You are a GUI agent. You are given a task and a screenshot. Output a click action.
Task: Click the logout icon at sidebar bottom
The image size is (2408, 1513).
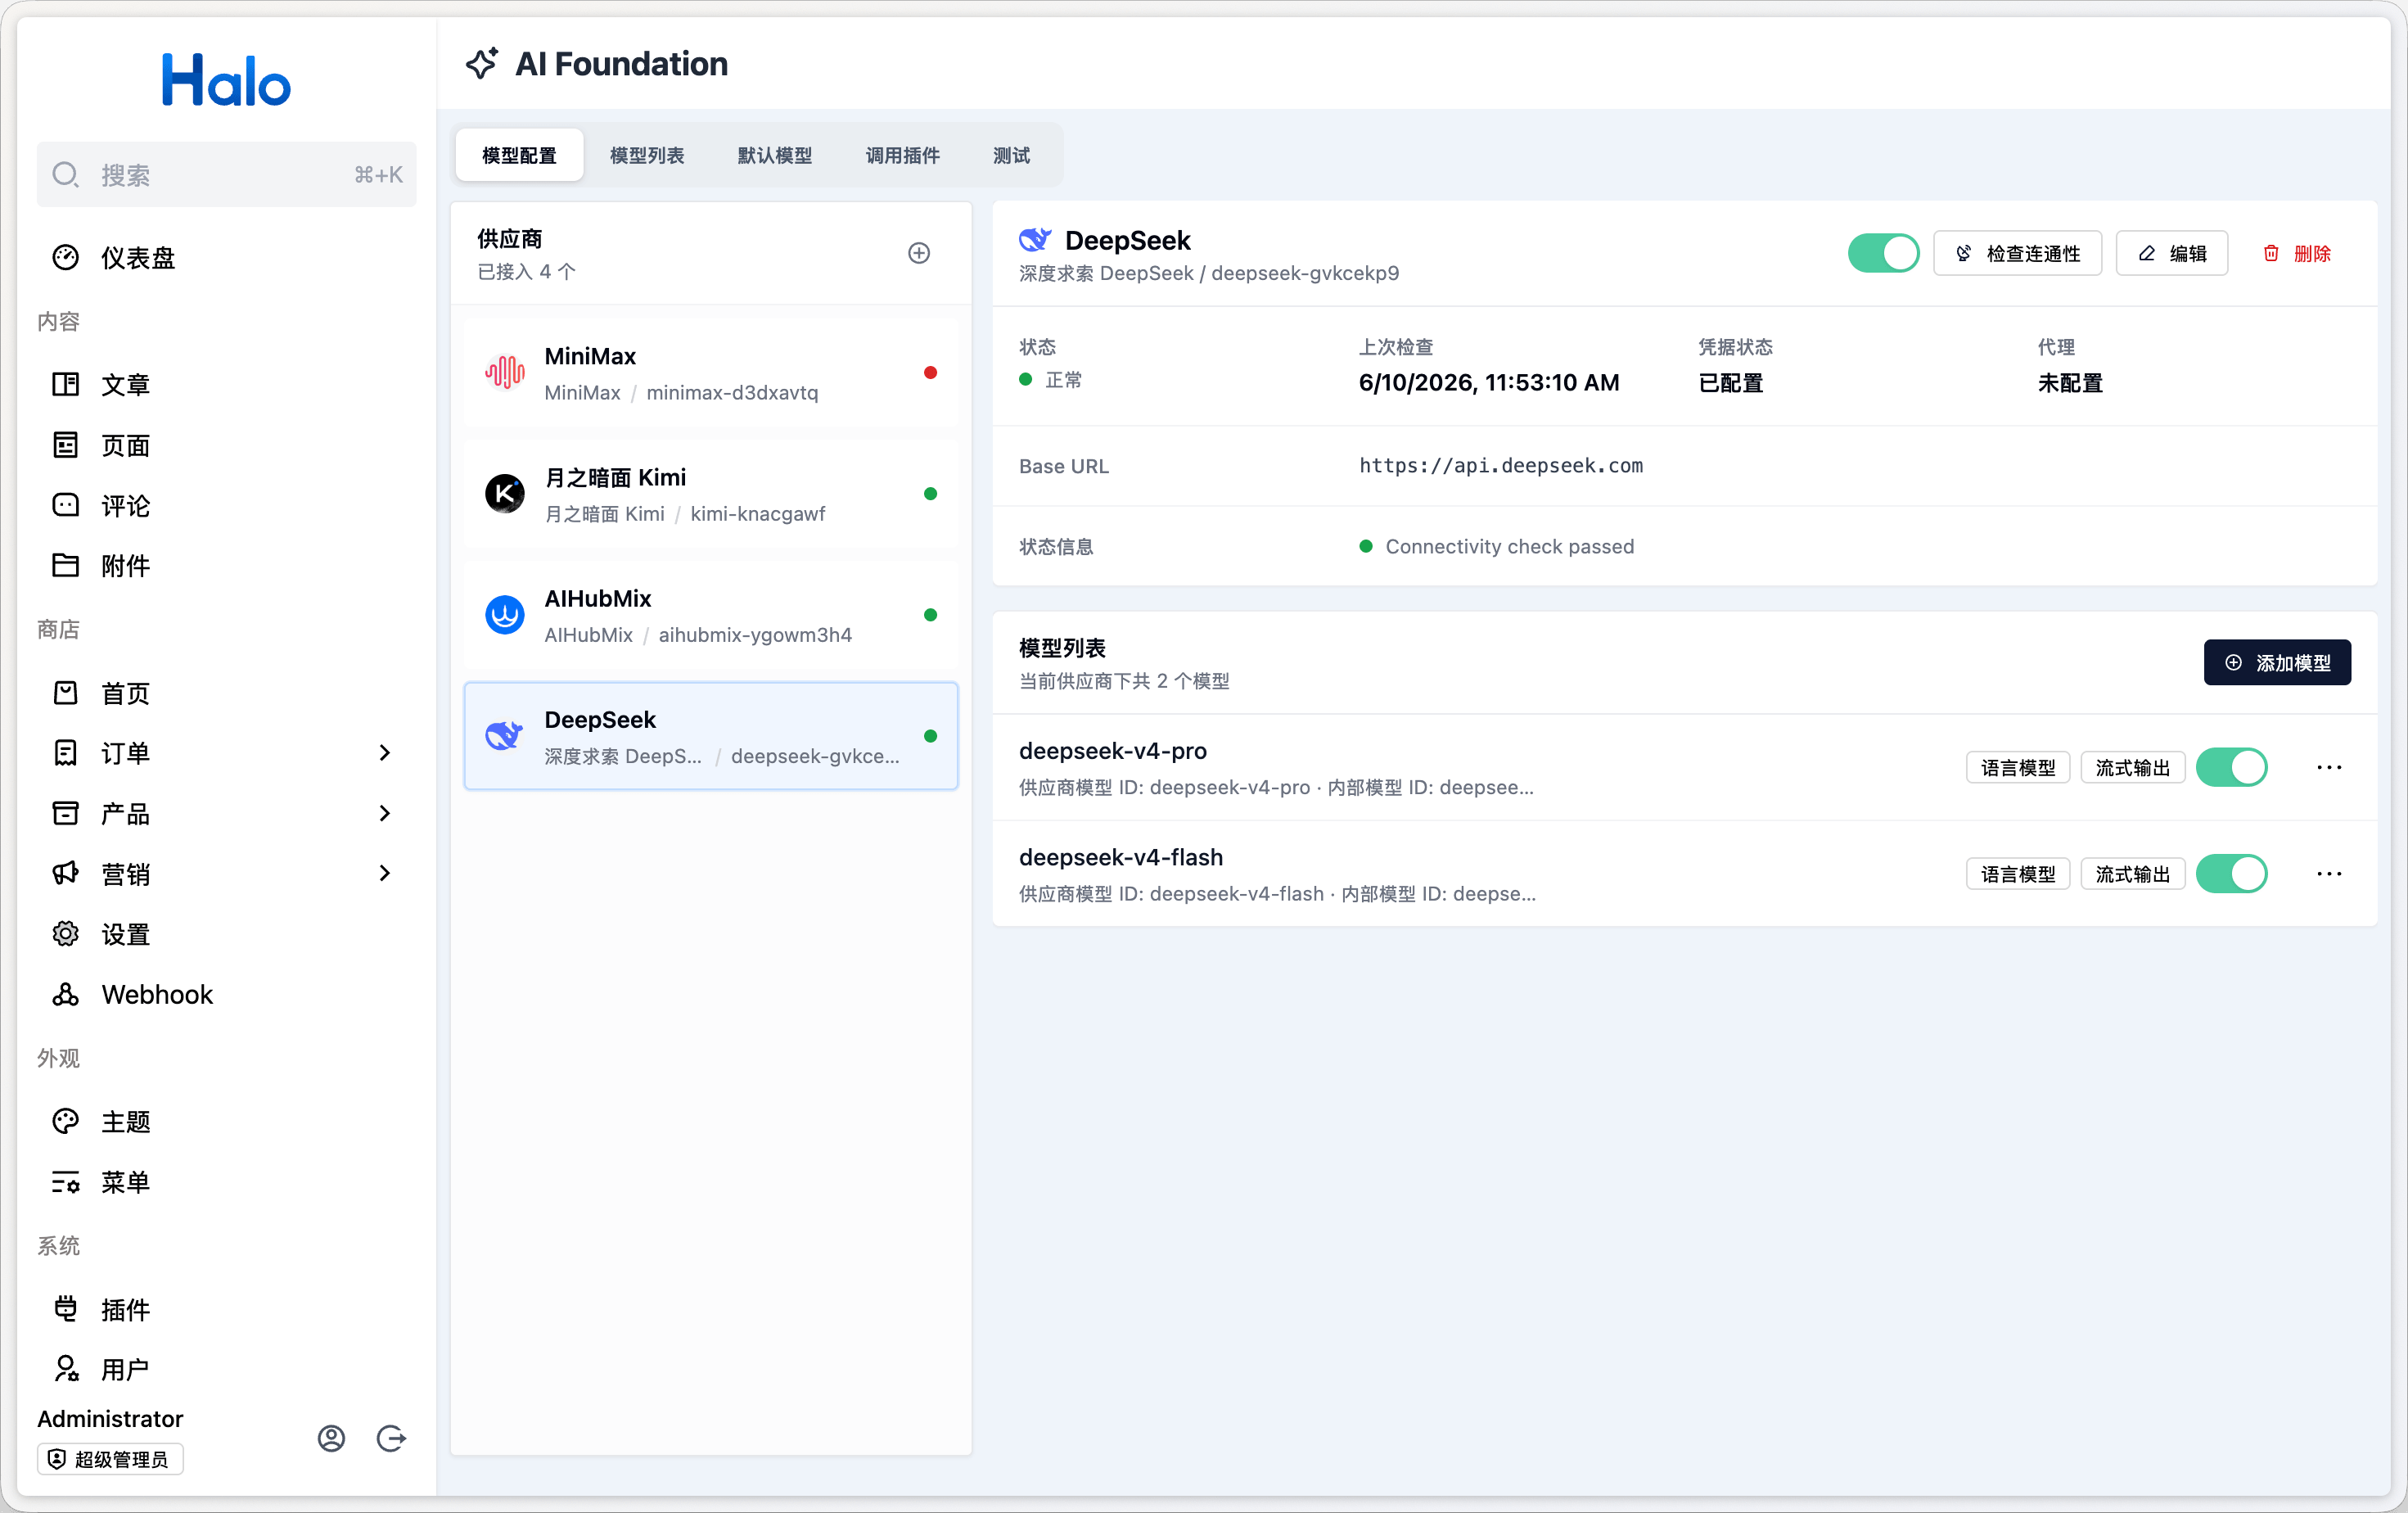[x=391, y=1438]
